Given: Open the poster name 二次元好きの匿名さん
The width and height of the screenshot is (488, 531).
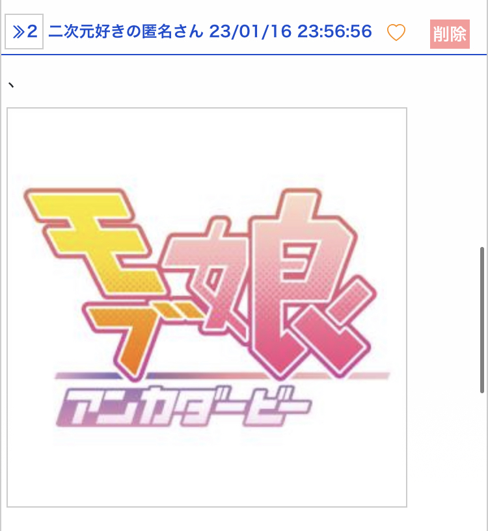Looking at the screenshot, I should [x=126, y=31].
